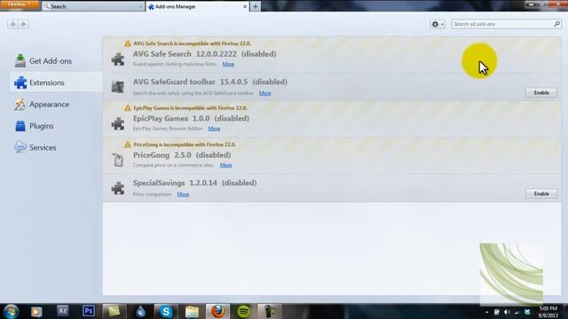Open More link for EpicPlay Games
Viewport: 568px width, 319px height.
tap(214, 128)
